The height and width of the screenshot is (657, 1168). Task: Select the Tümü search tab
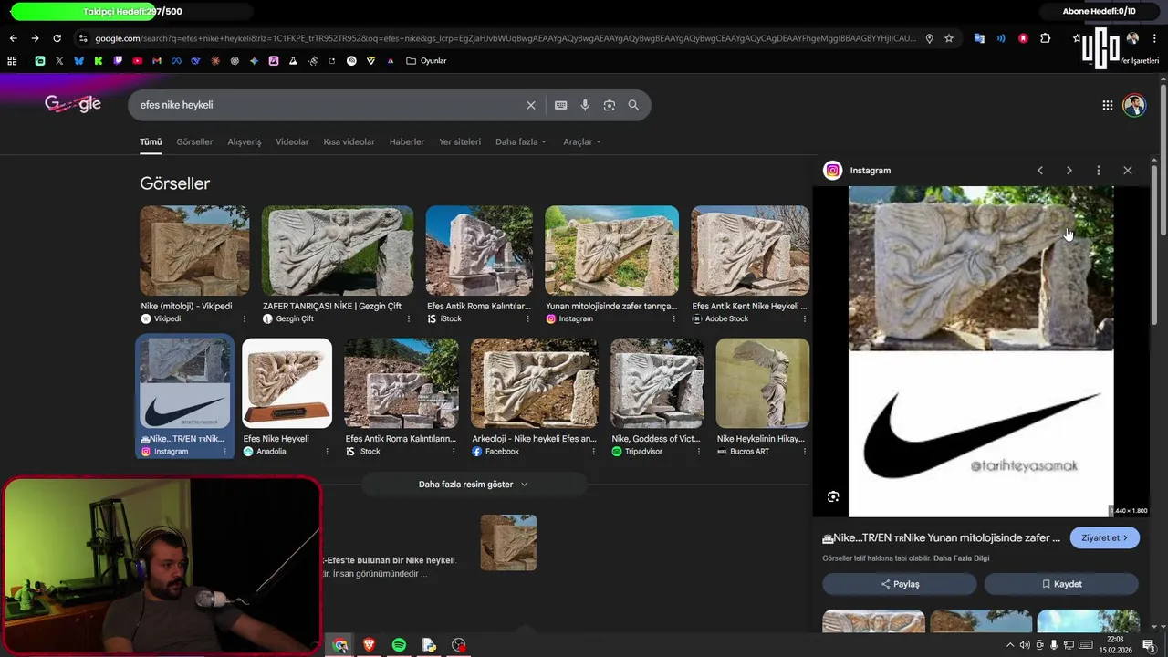coord(151,141)
